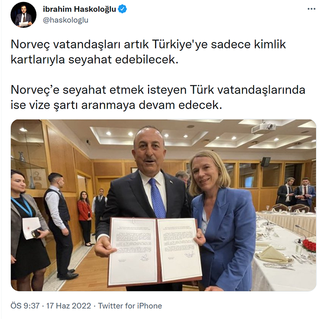Click the red flowers on the dining table

[309, 245]
